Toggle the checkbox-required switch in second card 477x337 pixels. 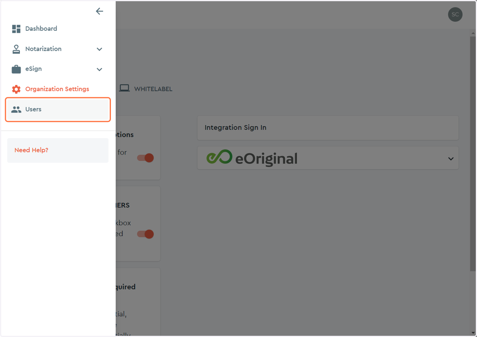click(145, 234)
